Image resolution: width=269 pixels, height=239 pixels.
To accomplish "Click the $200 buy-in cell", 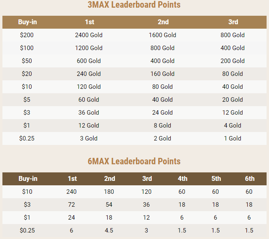I will [x=27, y=35].
